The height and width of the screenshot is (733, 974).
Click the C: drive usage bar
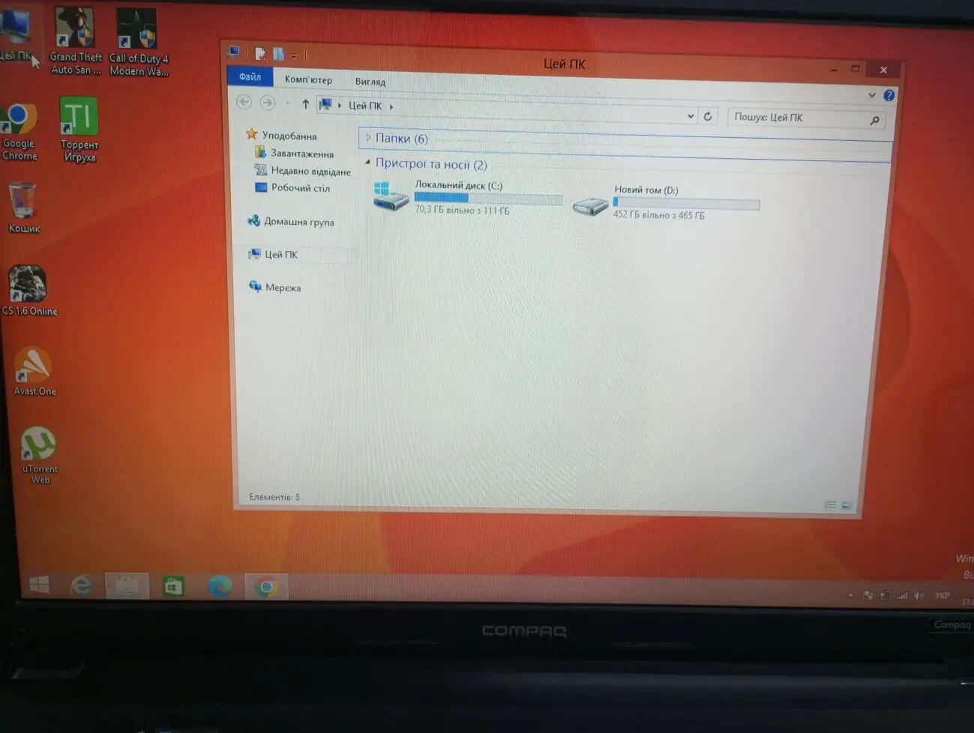click(488, 198)
